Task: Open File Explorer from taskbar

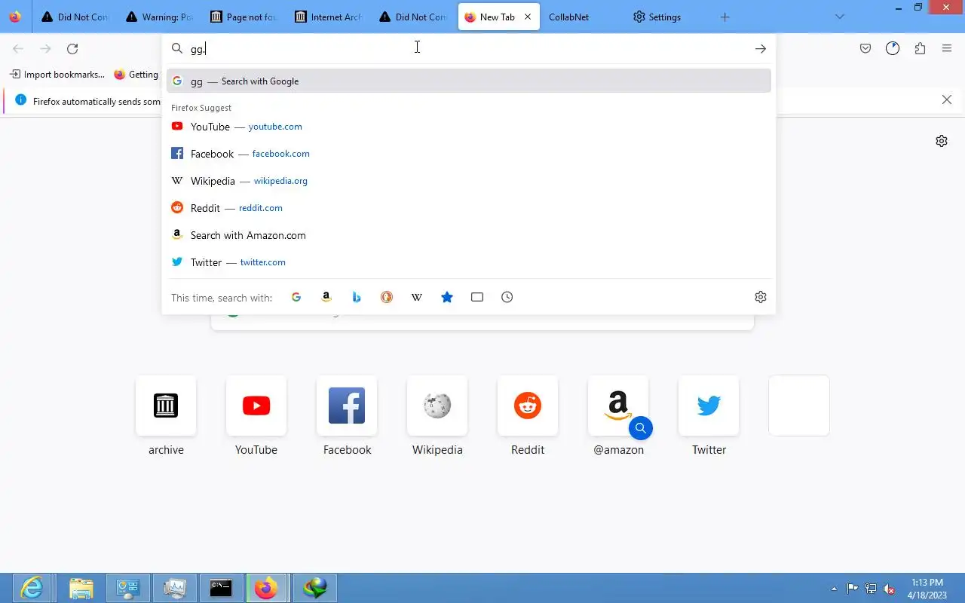Action: 81,588
